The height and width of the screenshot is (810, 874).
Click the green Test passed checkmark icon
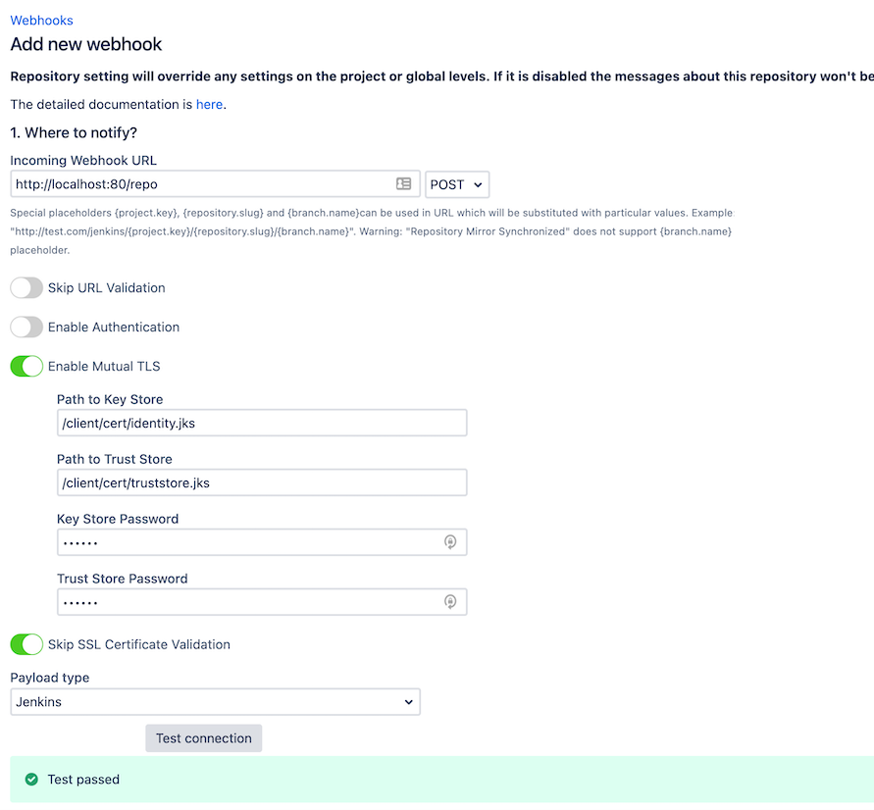pyautogui.click(x=31, y=780)
